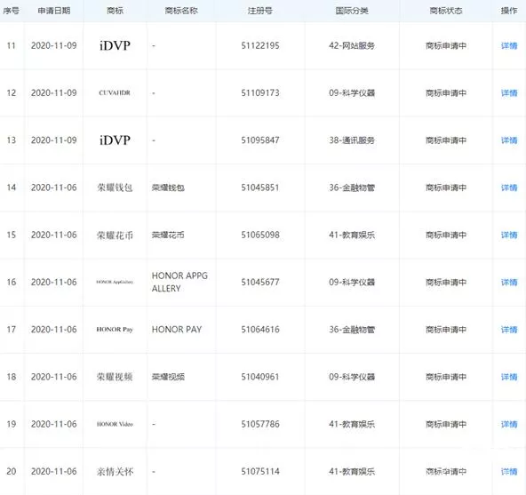Select registration number 51095847
The image size is (526, 495).
tap(260, 140)
